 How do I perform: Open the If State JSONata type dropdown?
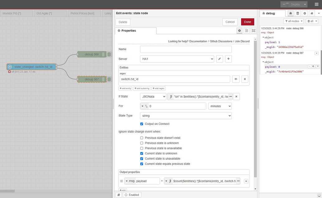(153, 97)
